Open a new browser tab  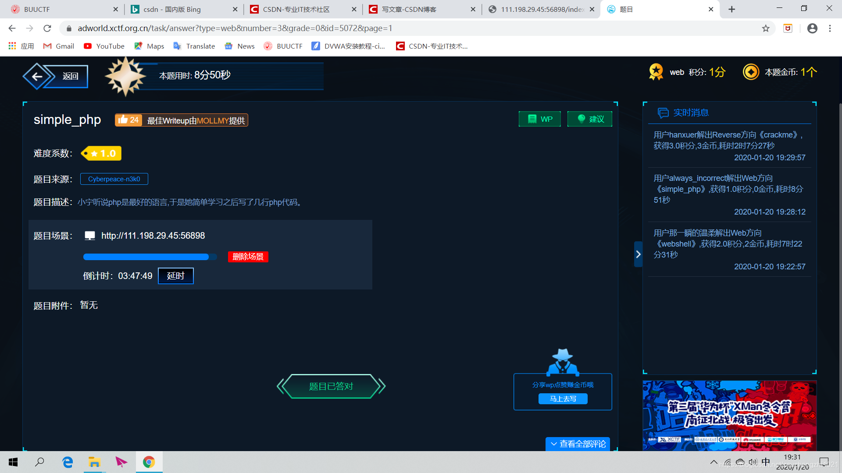tap(731, 9)
